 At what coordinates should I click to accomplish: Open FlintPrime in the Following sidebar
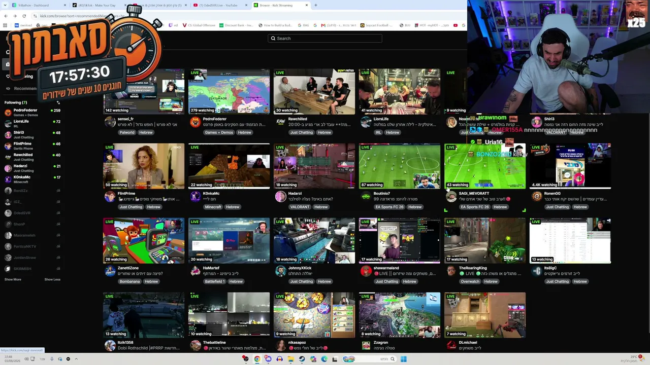point(31,145)
